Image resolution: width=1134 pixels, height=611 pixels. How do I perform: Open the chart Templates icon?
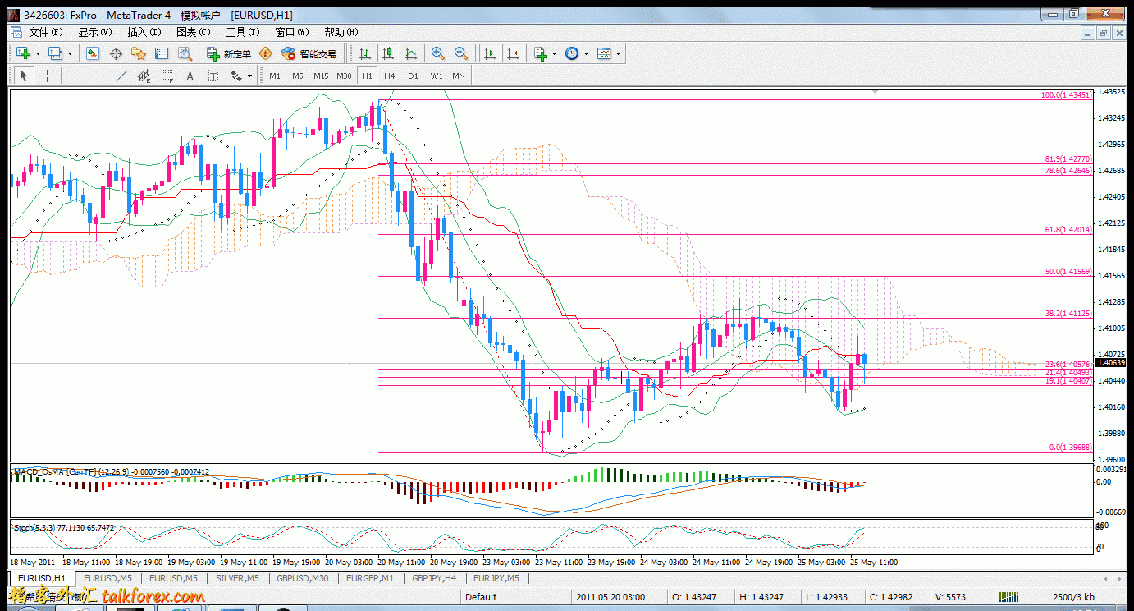point(604,53)
